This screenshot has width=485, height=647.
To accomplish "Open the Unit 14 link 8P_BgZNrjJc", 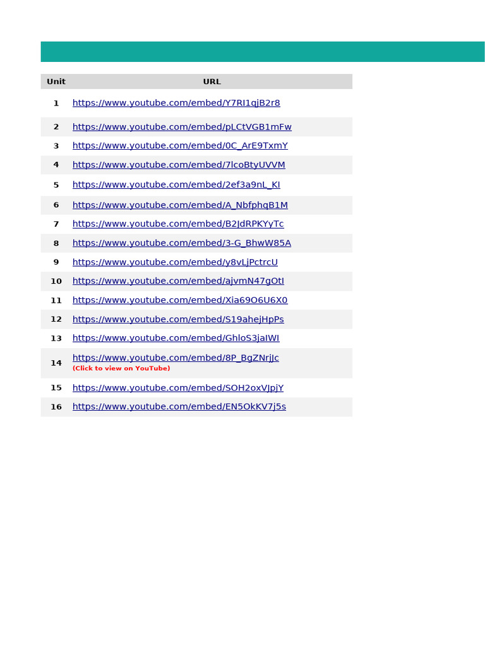I will (x=176, y=358).
